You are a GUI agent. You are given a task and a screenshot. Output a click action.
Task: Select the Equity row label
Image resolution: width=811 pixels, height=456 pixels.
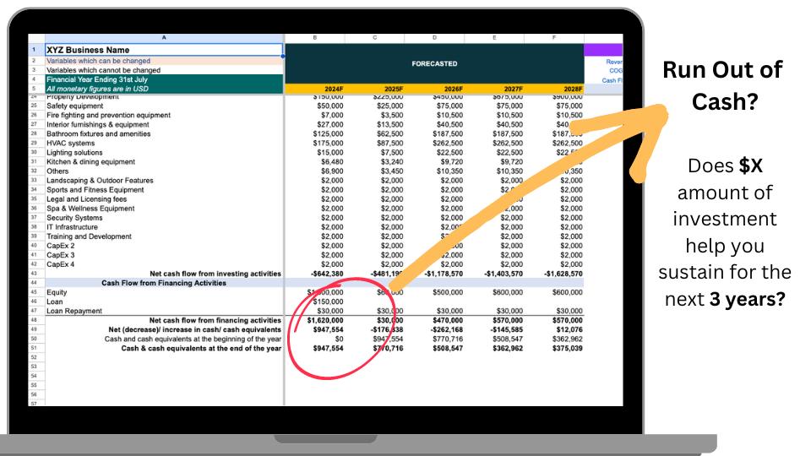[57, 292]
